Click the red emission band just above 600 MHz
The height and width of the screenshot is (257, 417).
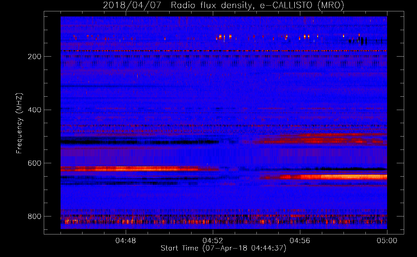click(139, 169)
